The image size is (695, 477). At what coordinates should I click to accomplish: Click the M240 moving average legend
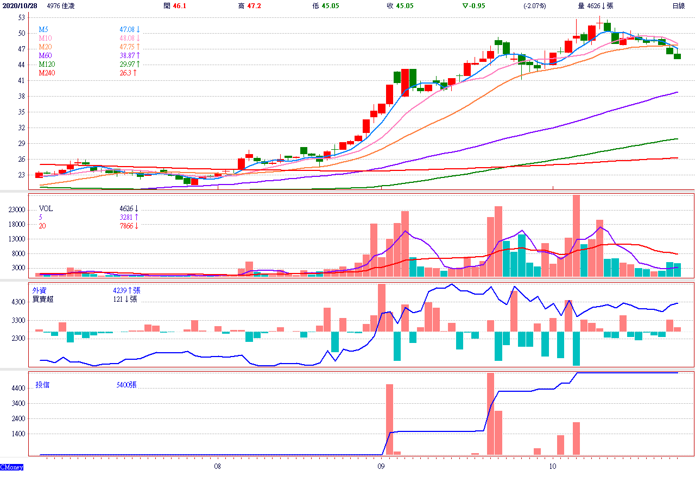click(47, 73)
